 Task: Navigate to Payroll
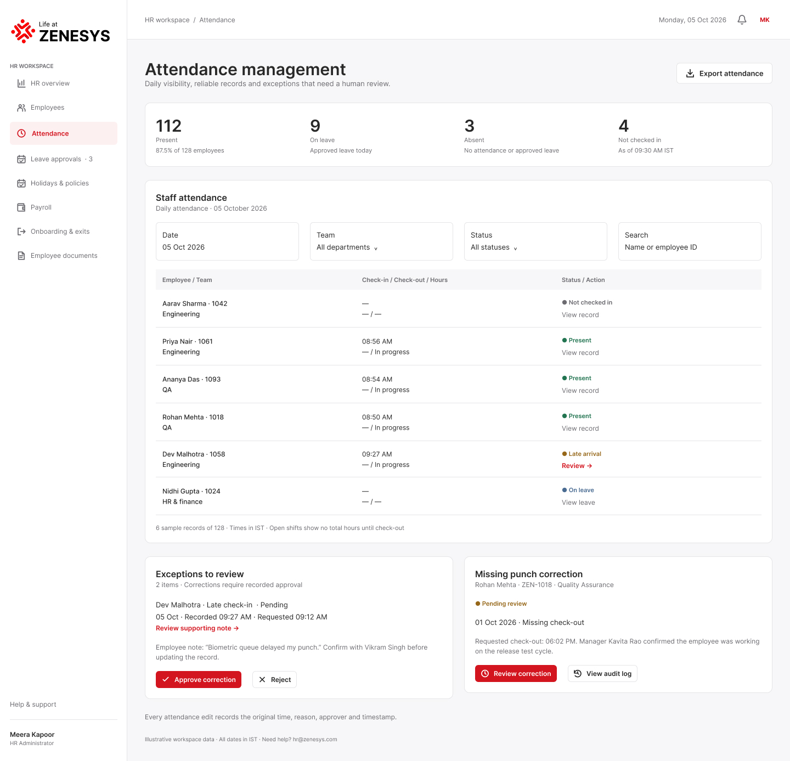pyautogui.click(x=64, y=207)
